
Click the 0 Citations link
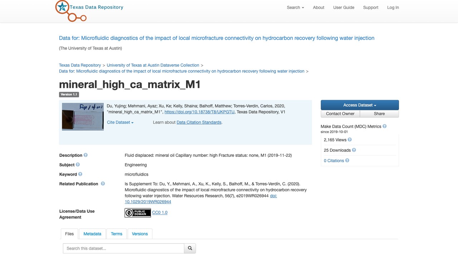[x=334, y=161]
